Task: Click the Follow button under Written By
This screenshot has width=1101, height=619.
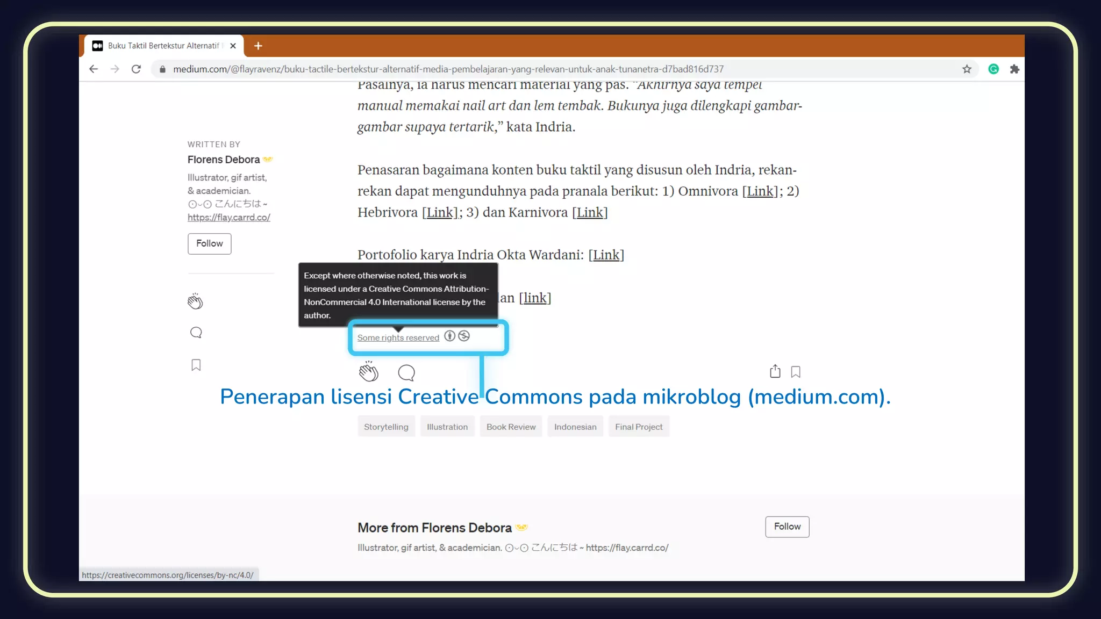Action: (x=209, y=243)
